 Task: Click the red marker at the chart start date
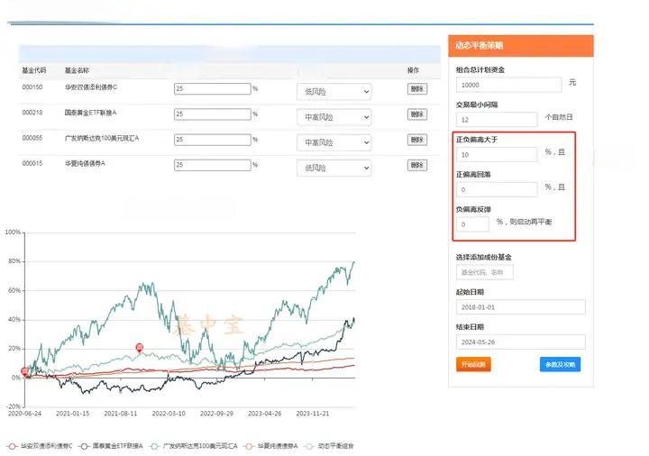pyautogui.click(x=24, y=371)
